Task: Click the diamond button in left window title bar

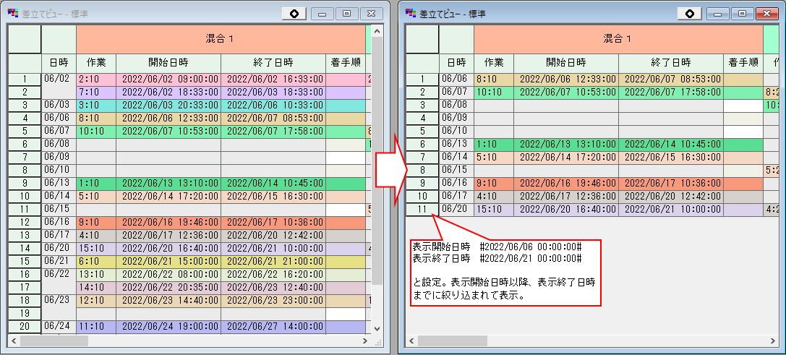Action: [x=294, y=14]
